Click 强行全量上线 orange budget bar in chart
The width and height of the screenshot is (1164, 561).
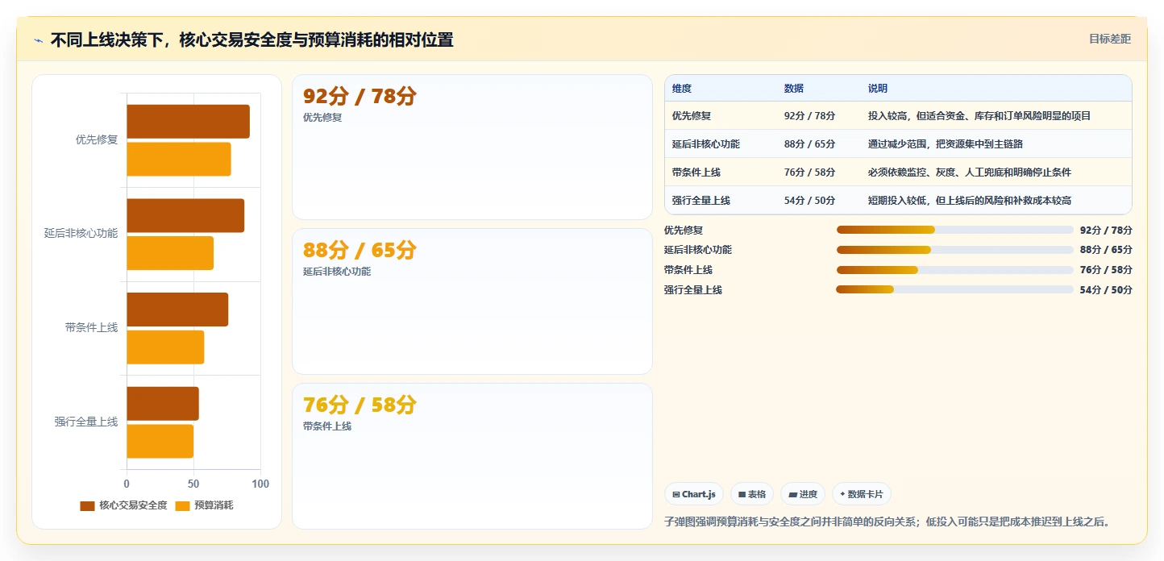point(160,441)
